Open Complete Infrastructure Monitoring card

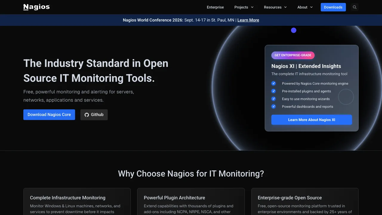click(77, 202)
